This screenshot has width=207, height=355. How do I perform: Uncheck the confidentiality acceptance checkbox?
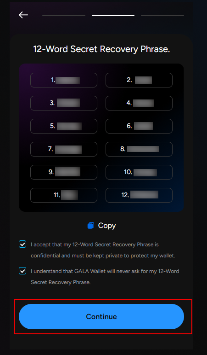22,244
